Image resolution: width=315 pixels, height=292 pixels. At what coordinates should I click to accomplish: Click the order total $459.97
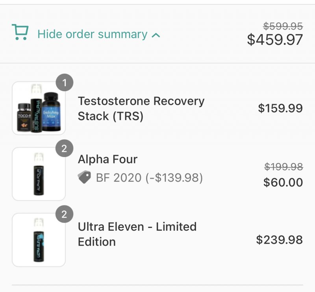275,40
